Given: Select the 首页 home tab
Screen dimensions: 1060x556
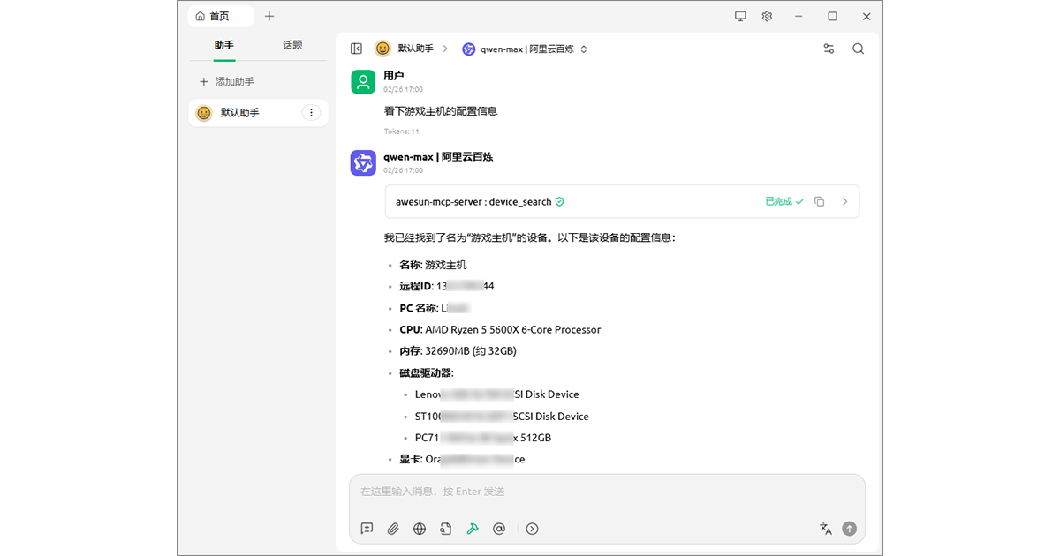Looking at the screenshot, I should pos(221,16).
